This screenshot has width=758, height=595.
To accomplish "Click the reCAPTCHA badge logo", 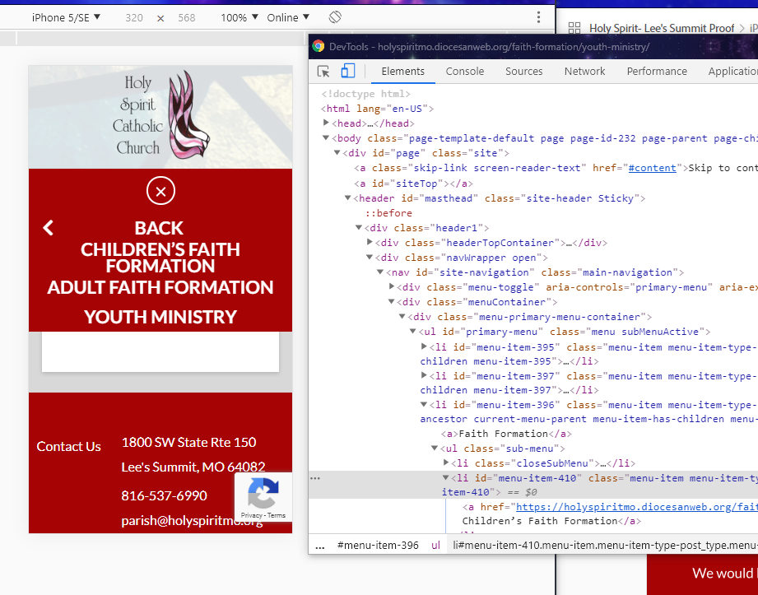I will pos(263,495).
